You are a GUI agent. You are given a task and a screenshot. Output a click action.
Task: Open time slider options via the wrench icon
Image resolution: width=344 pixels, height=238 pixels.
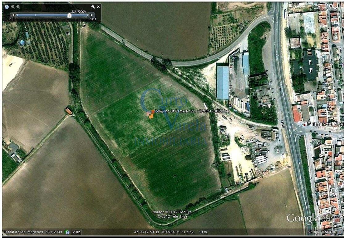coord(93,6)
